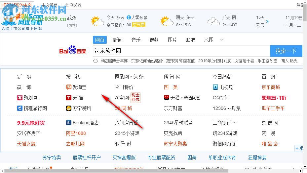Click the 主页修复 link
This screenshot has height=173, width=307.
pyautogui.click(x=49, y=5)
